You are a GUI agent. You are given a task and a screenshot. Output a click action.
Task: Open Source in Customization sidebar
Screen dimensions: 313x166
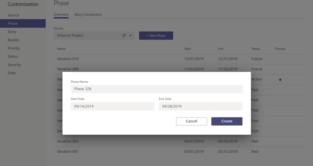pos(14,15)
